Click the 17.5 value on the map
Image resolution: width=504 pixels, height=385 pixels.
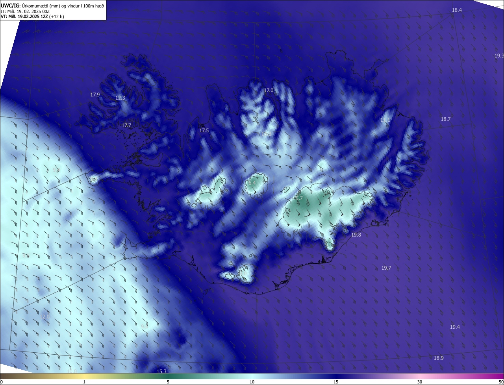(x=204, y=131)
